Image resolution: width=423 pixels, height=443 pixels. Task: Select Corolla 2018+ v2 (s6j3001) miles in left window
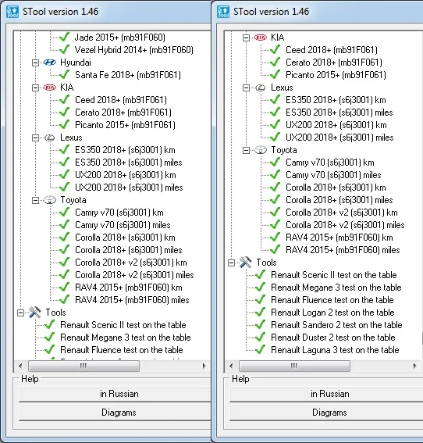pyautogui.click(x=134, y=275)
